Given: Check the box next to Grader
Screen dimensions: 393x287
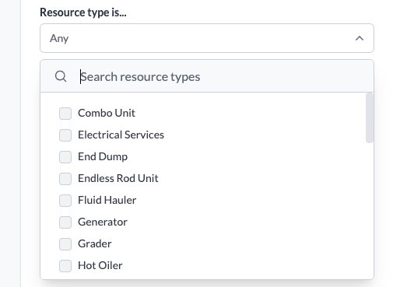Looking at the screenshot, I should click(65, 244).
